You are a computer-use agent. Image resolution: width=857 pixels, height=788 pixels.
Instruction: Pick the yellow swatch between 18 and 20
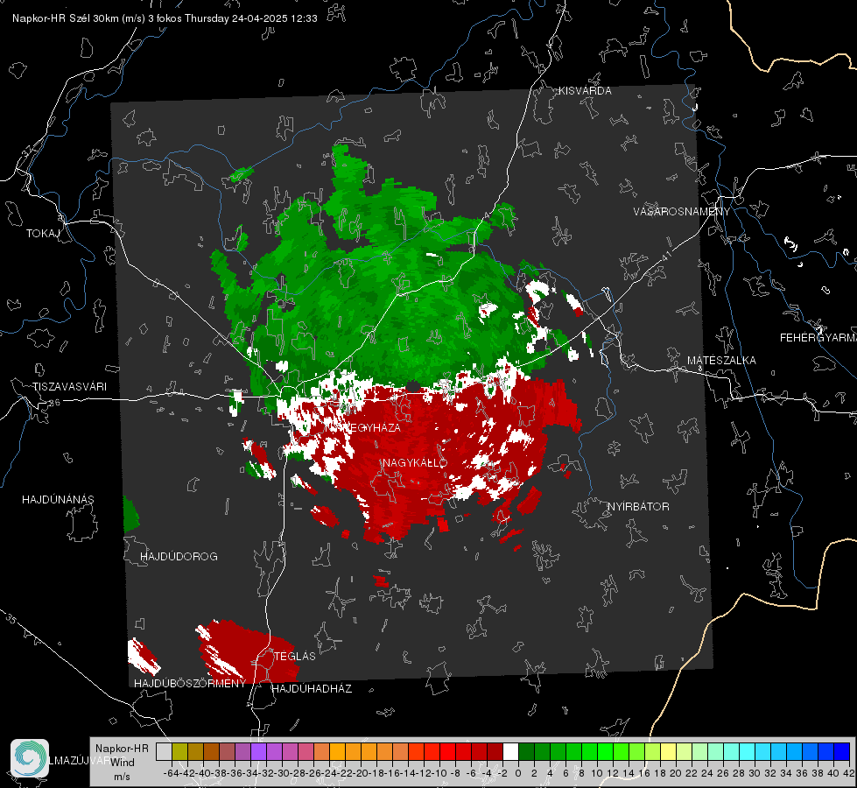click(669, 752)
